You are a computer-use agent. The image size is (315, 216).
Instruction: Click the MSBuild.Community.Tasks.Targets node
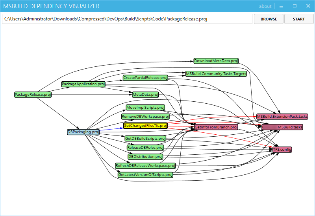216,74
